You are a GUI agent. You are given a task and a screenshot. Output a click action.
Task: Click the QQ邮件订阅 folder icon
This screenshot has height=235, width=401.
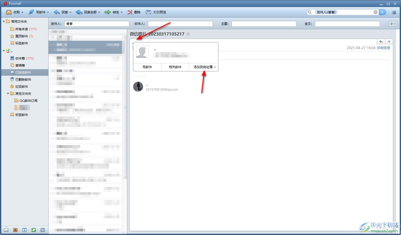coord(16,101)
